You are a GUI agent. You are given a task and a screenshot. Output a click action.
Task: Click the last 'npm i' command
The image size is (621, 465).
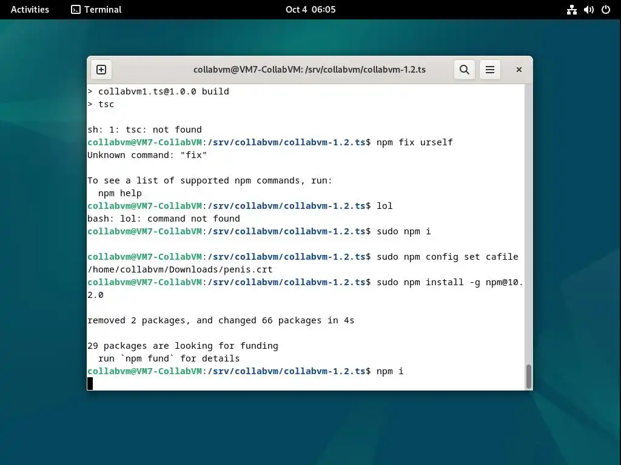pyautogui.click(x=390, y=371)
